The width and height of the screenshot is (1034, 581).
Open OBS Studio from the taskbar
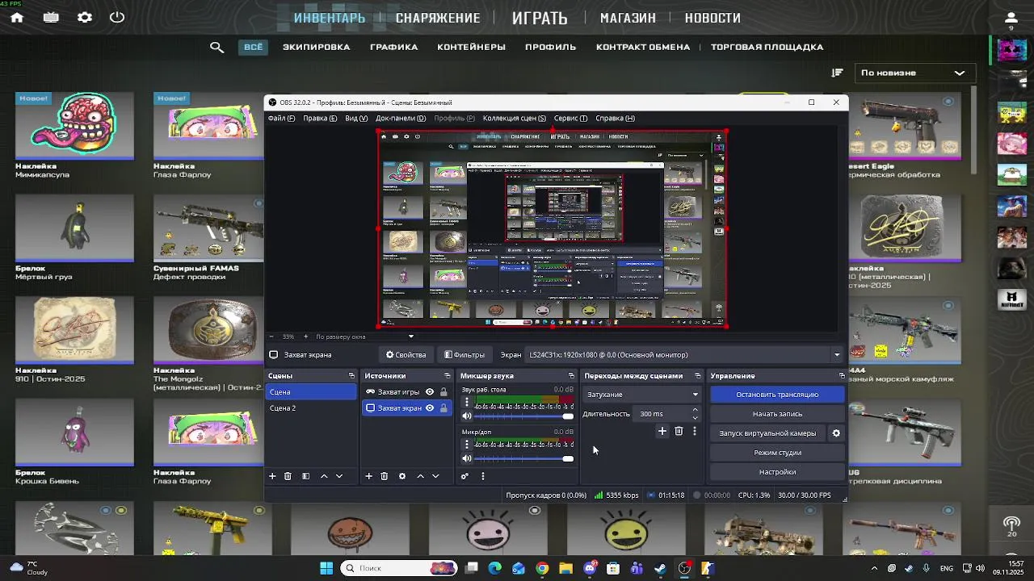coord(684,568)
